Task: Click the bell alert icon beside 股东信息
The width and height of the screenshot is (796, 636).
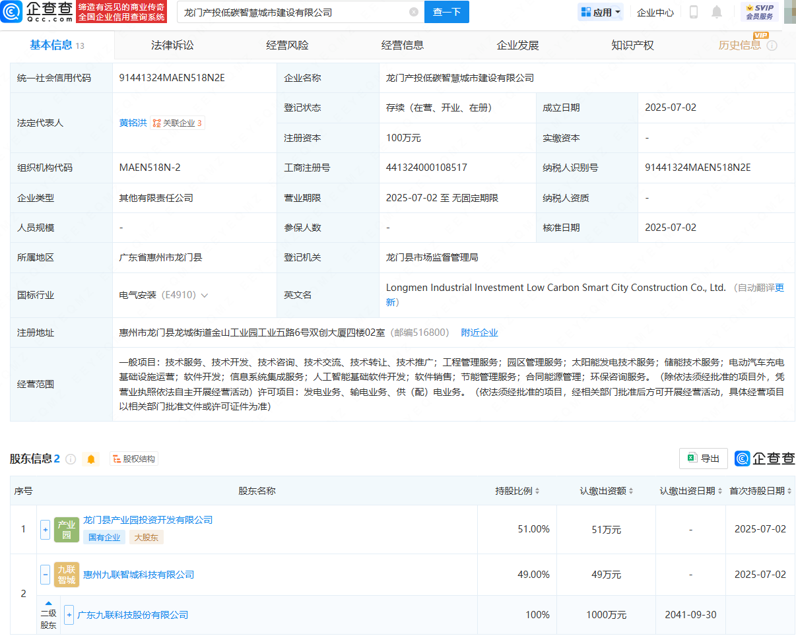Action: pyautogui.click(x=91, y=459)
